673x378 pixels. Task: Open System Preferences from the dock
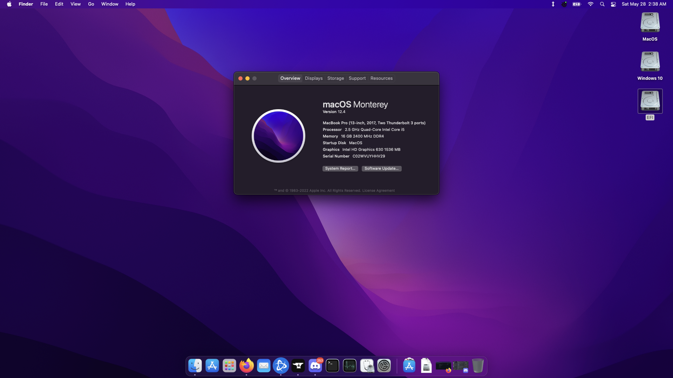(x=384, y=366)
